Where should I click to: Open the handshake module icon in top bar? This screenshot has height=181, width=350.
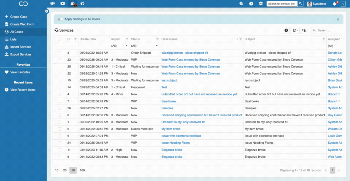pyautogui.click(x=52, y=4)
